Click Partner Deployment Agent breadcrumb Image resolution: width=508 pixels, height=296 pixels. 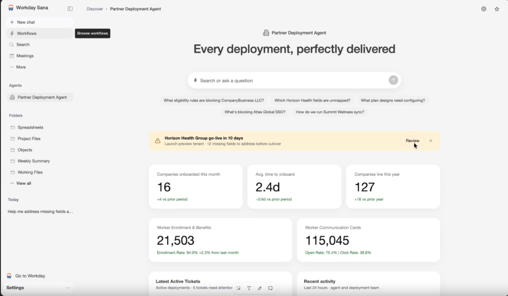(135, 9)
